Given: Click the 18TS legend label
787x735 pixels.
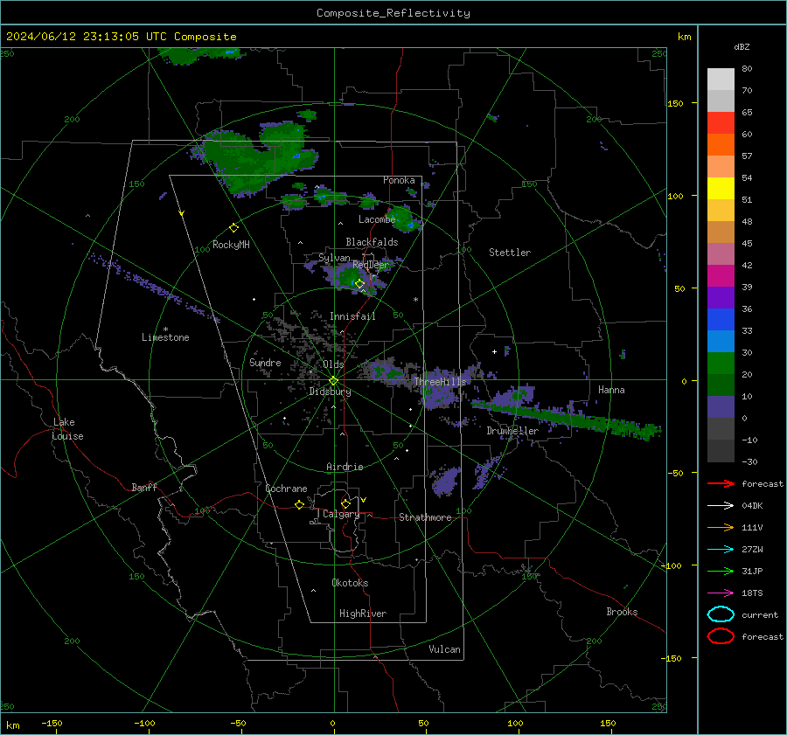Looking at the screenshot, I should coord(752,593).
